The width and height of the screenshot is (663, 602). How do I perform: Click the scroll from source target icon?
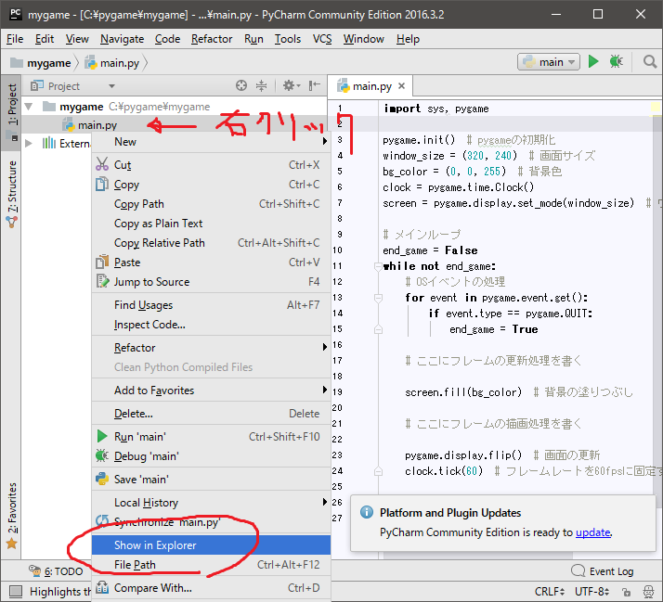pyautogui.click(x=241, y=85)
